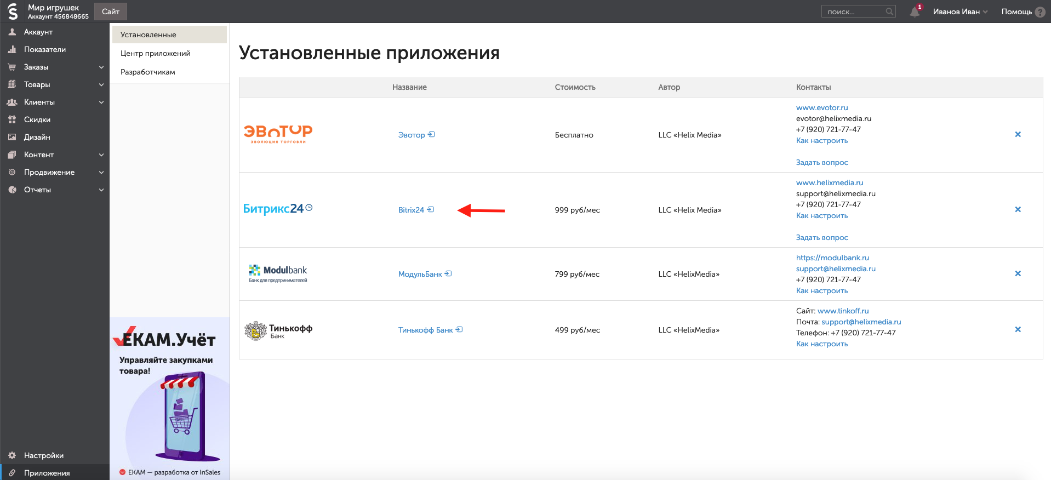The width and height of the screenshot is (1051, 480).
Task: Click the InSales logo icon
Action: click(13, 12)
